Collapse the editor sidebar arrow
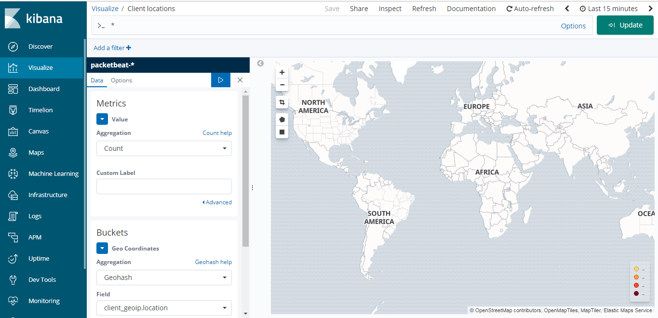This screenshot has height=318, width=658. [260, 63]
